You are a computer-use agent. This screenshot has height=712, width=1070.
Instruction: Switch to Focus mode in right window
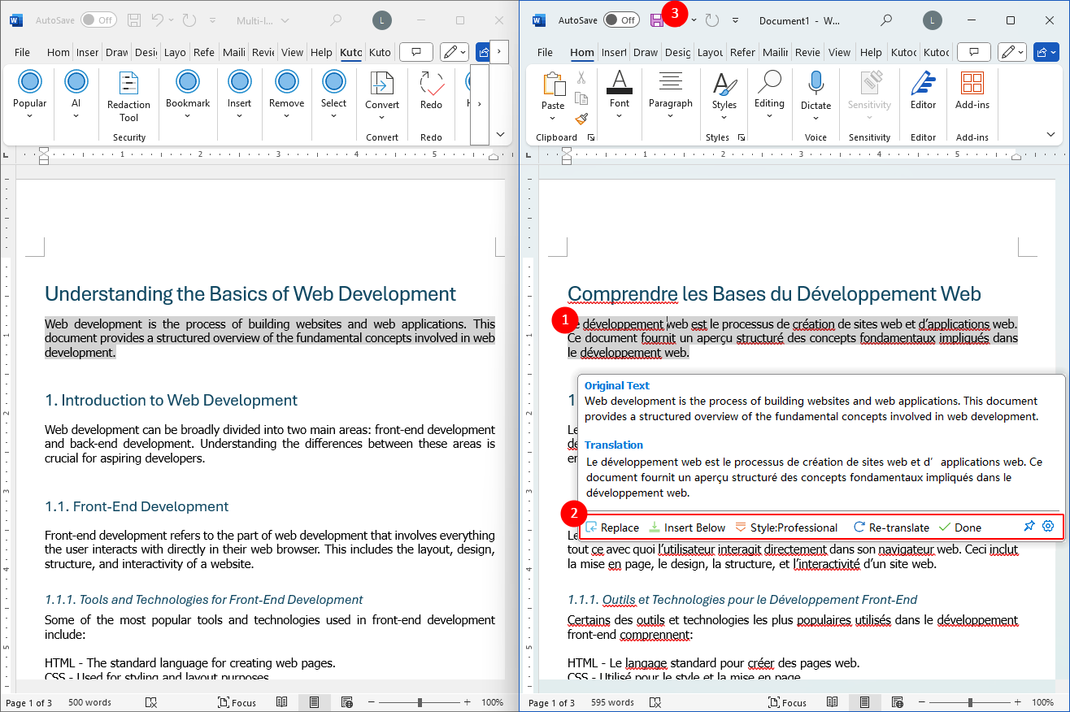(x=786, y=702)
